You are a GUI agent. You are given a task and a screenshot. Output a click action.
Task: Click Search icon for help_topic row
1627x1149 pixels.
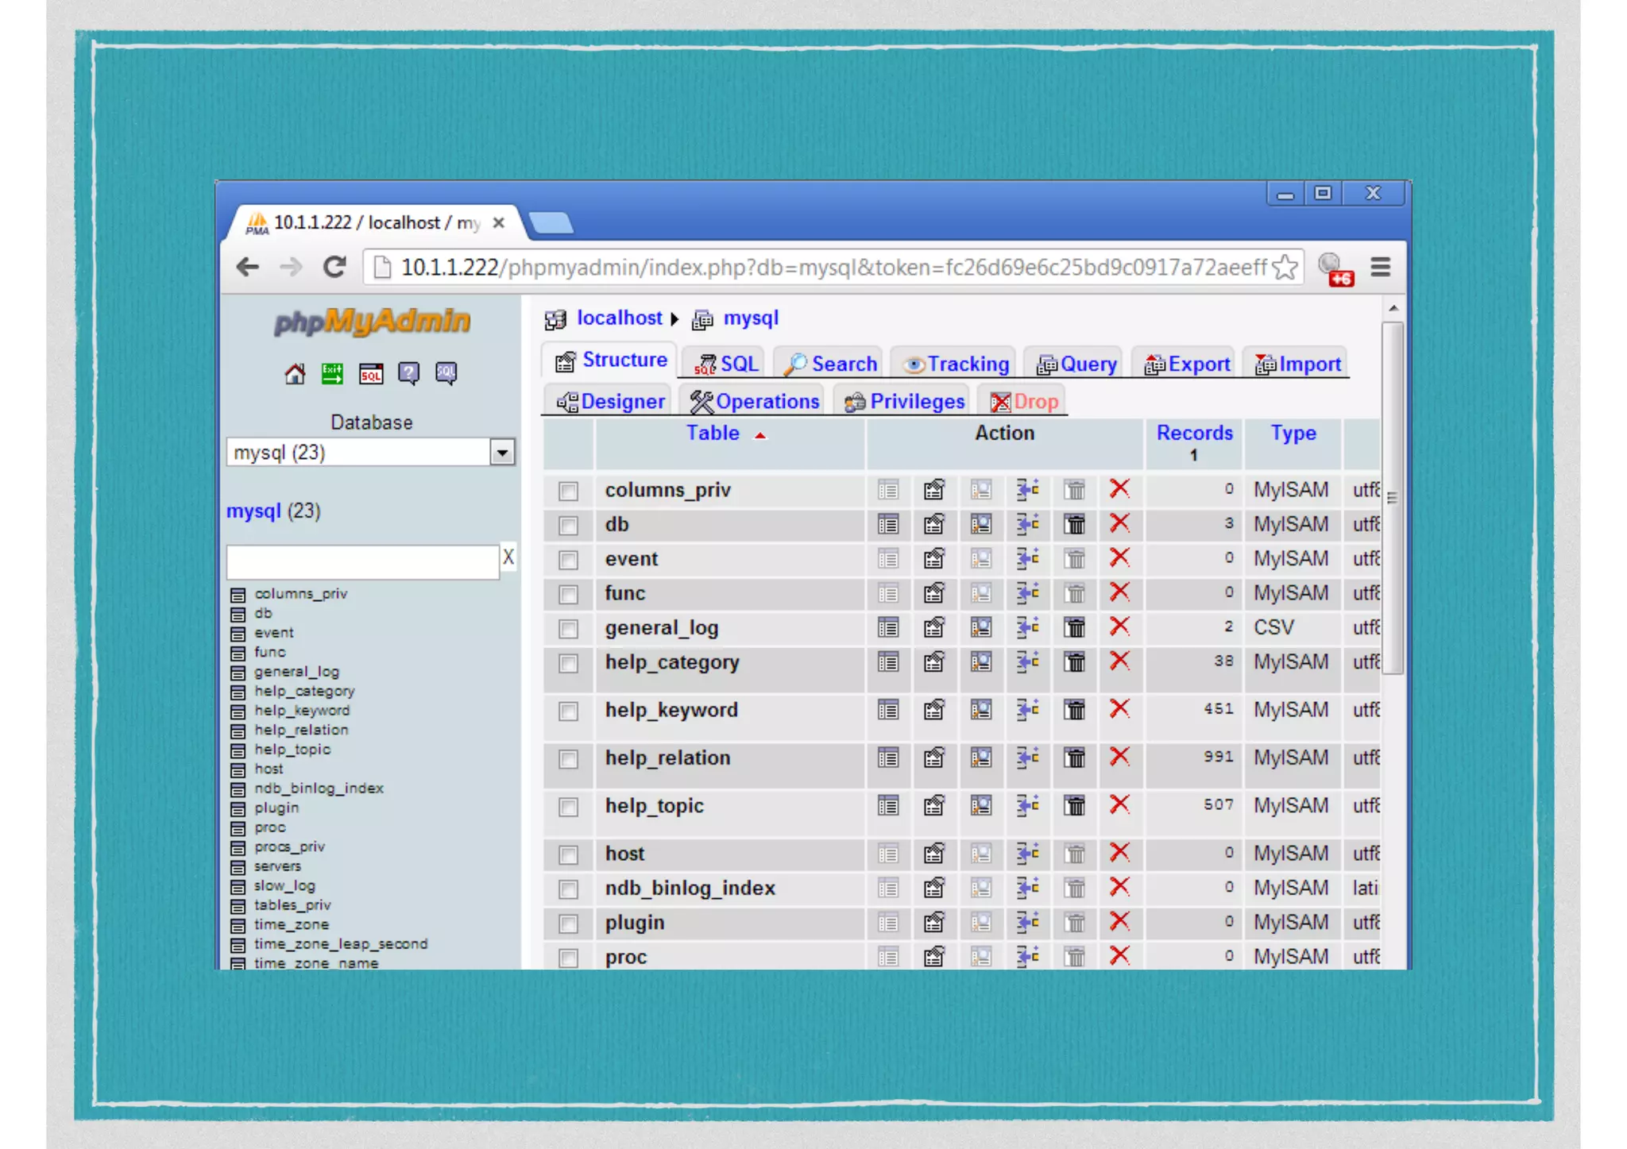coord(981,806)
